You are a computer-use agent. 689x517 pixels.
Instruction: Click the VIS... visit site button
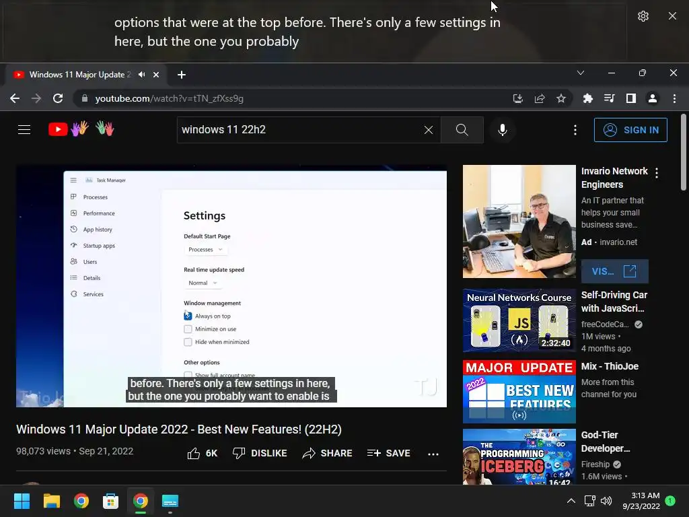click(x=614, y=271)
